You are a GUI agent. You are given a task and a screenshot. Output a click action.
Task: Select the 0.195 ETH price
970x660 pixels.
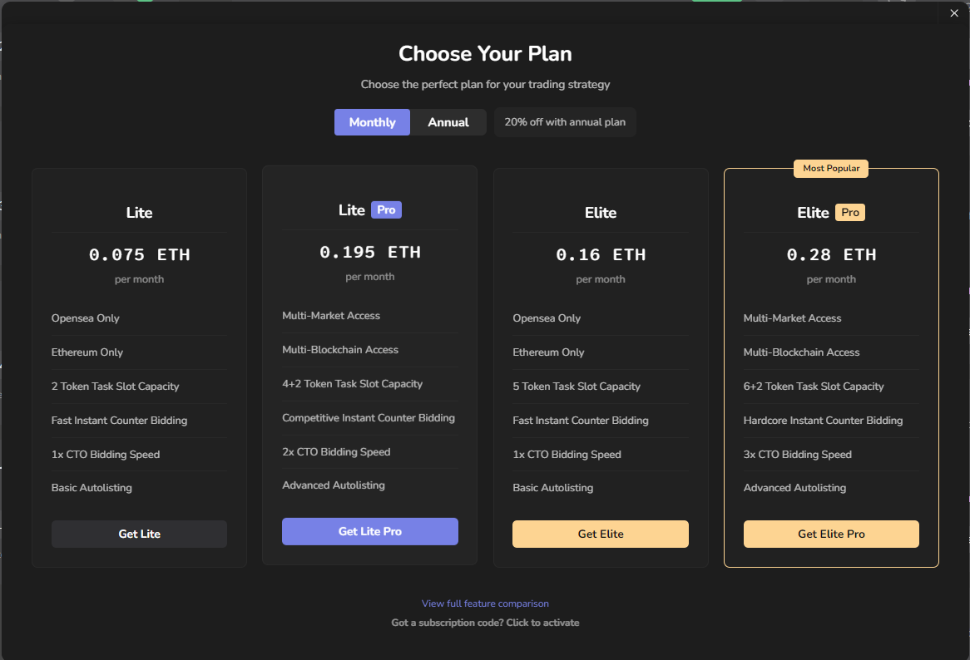click(370, 253)
